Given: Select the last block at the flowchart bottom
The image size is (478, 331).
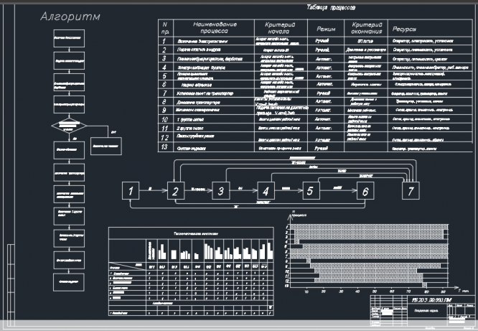Looking at the screenshot, I should [x=68, y=281].
